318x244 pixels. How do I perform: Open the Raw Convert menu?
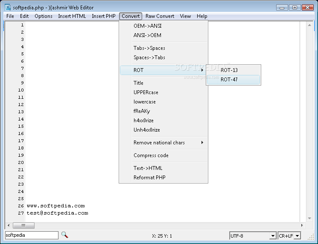[x=160, y=16]
